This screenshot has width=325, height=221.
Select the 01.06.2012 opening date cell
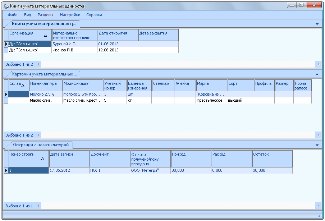118,44
